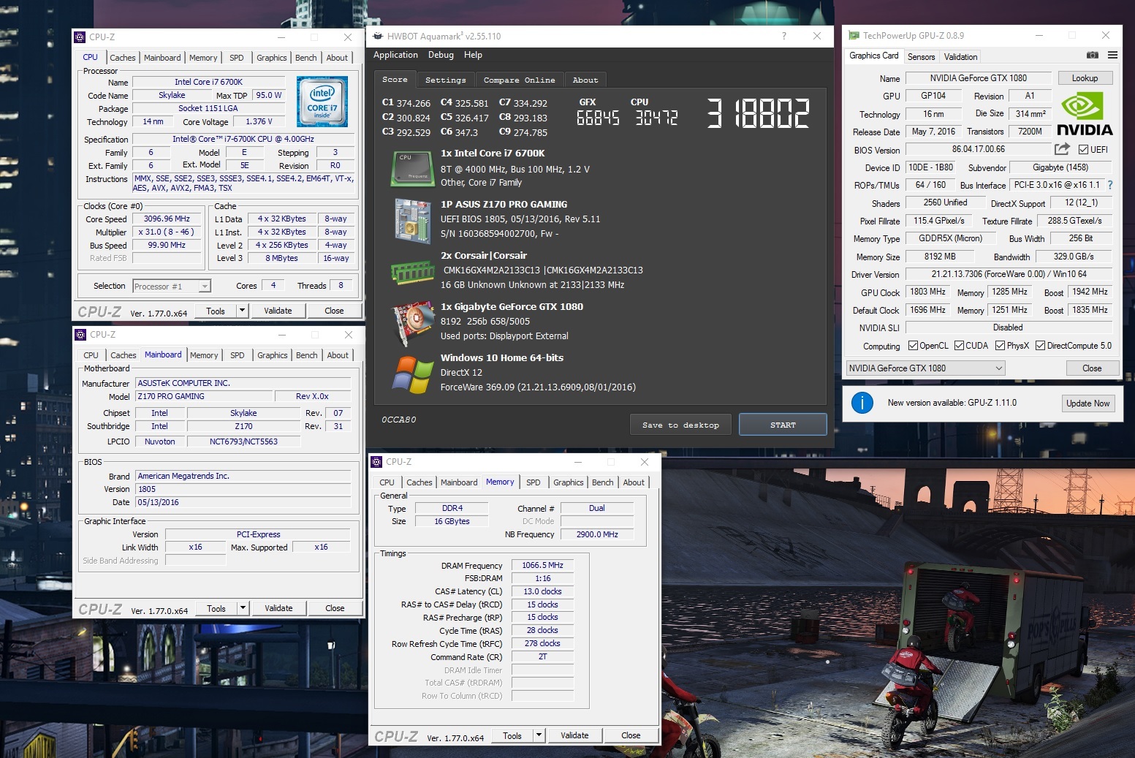Open the Help menu in Aquamark
The height and width of the screenshot is (758, 1135).
pos(473,55)
